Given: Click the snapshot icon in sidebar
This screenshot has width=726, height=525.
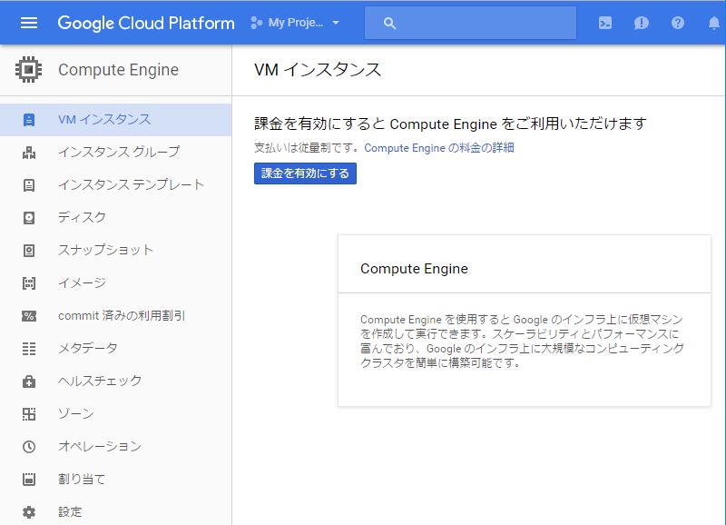Looking at the screenshot, I should [29, 250].
